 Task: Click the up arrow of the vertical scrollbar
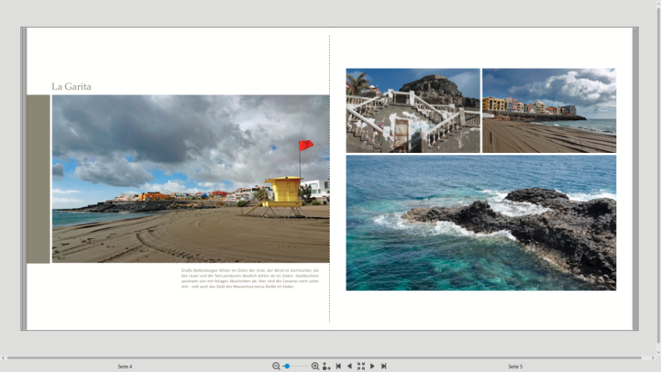[x=657, y=3]
